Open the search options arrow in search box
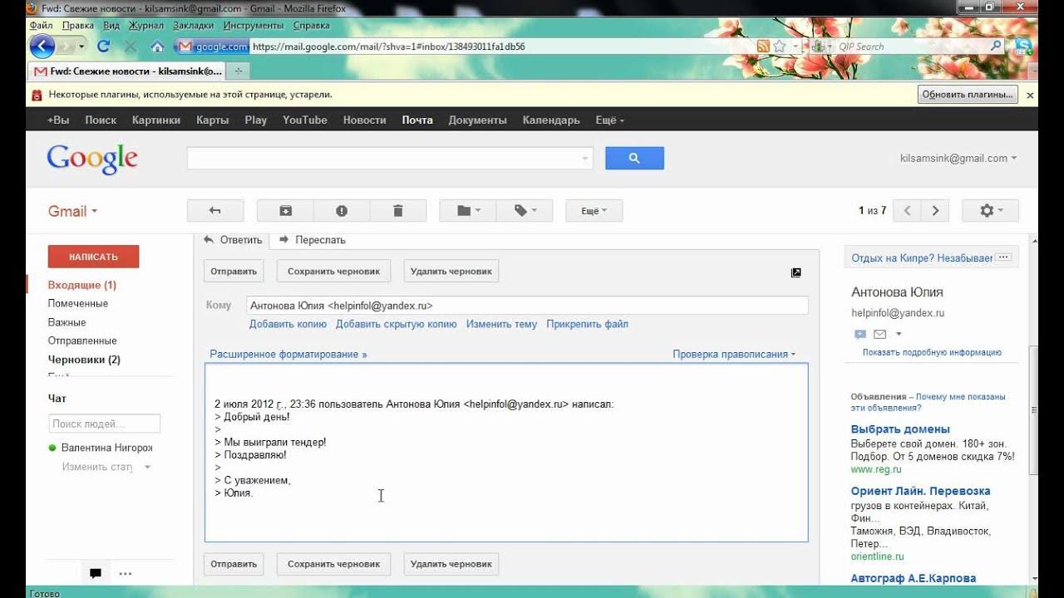Image resolution: width=1064 pixels, height=598 pixels. click(x=585, y=158)
